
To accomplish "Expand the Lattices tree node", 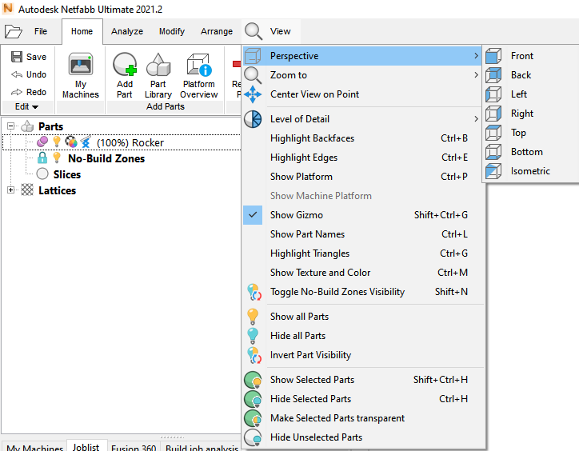I will [10, 190].
